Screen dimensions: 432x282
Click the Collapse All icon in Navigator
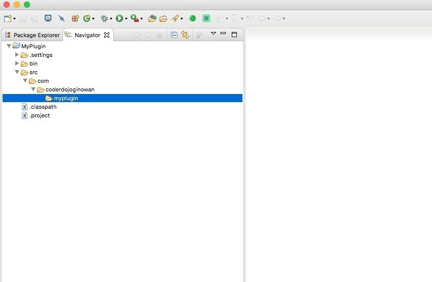[x=174, y=35]
